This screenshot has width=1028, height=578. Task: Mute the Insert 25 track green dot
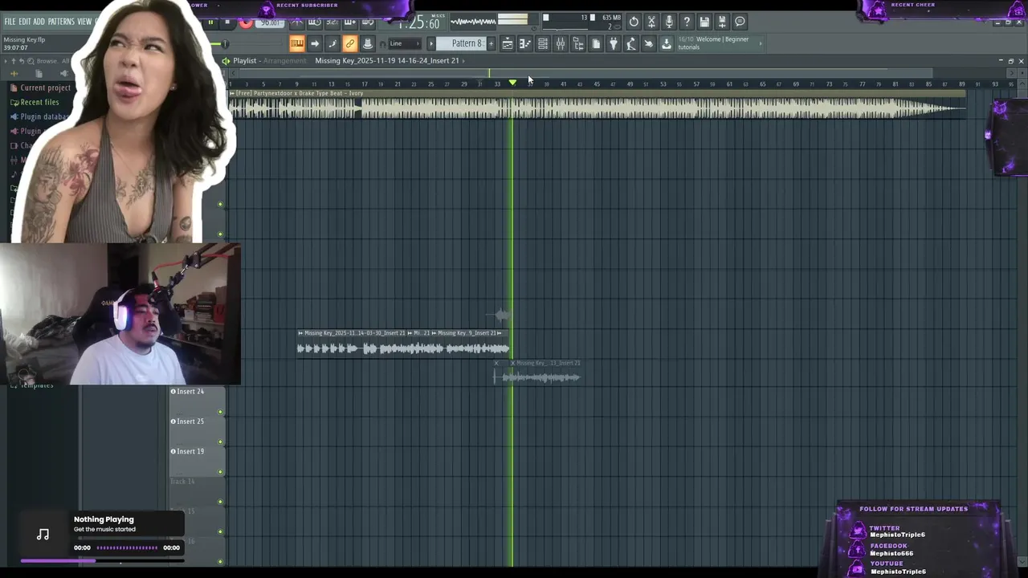point(220,442)
